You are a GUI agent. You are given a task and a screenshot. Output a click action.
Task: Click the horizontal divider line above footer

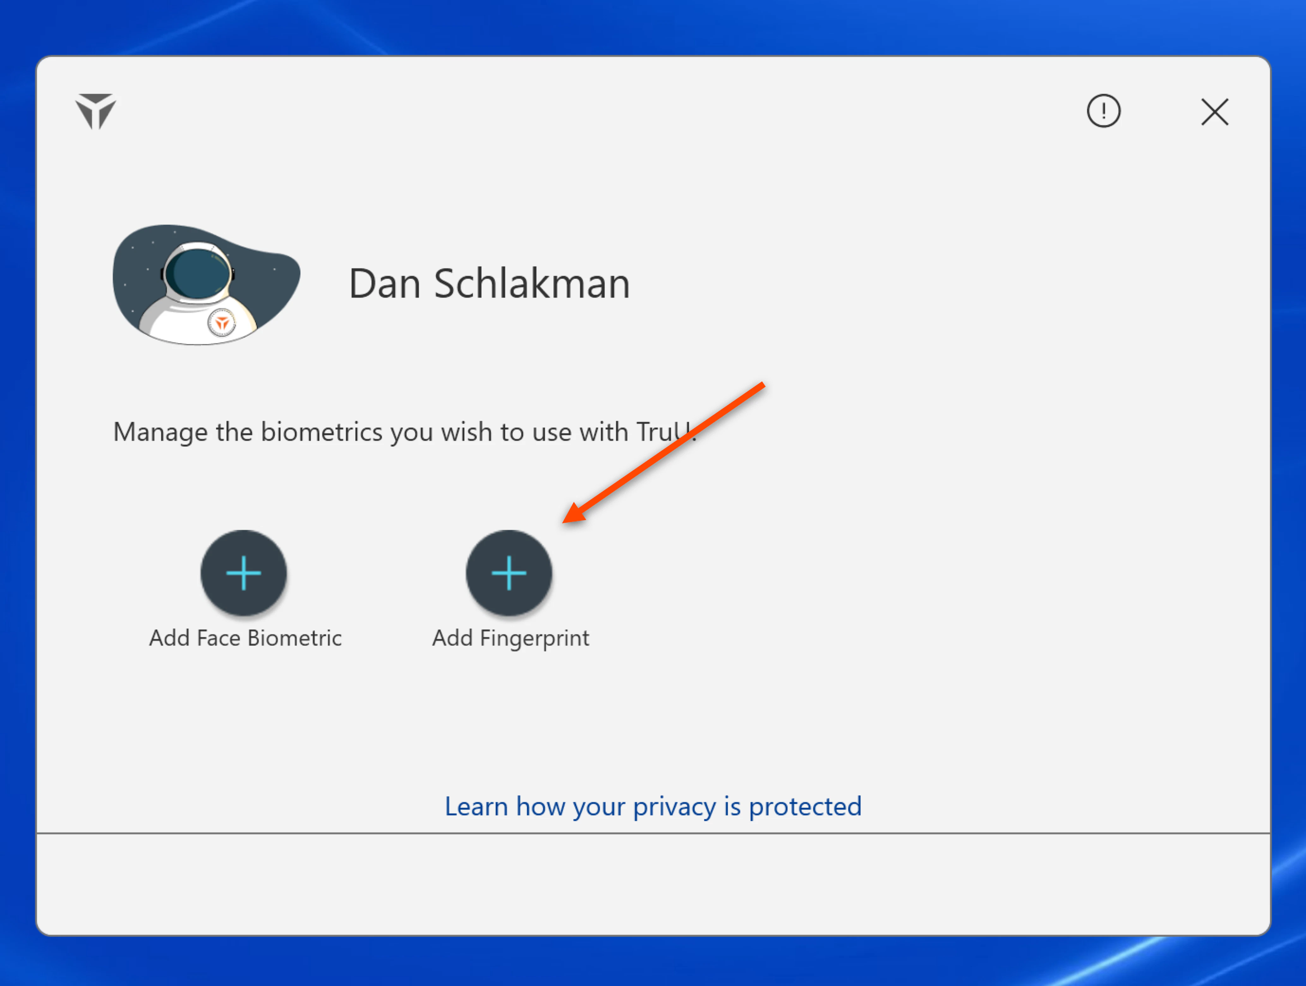[x=652, y=833]
